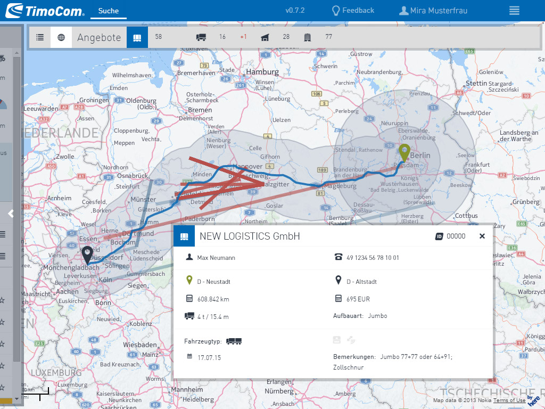Select the warehouse offers icon

(265, 37)
